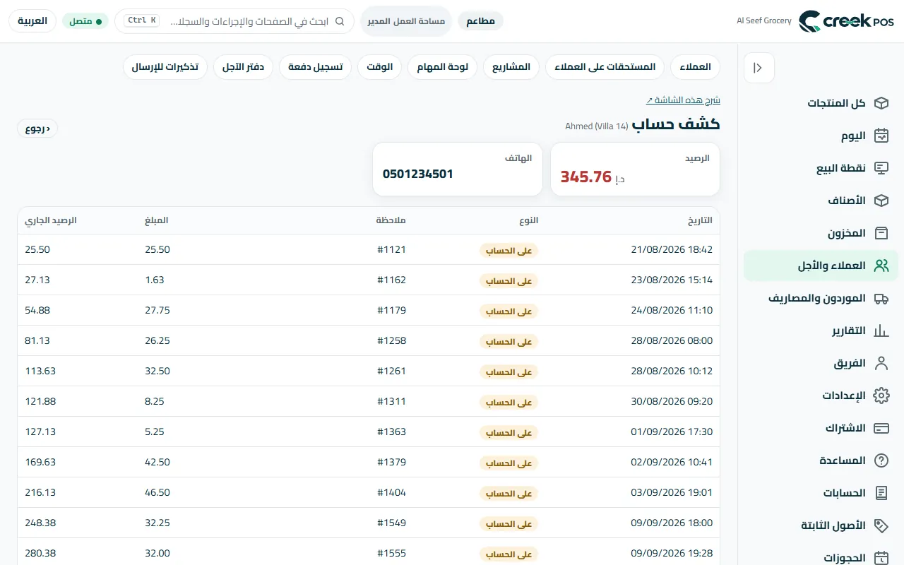Open the اليوم calendar icon
The width and height of the screenshot is (904, 565).
pos(881,136)
